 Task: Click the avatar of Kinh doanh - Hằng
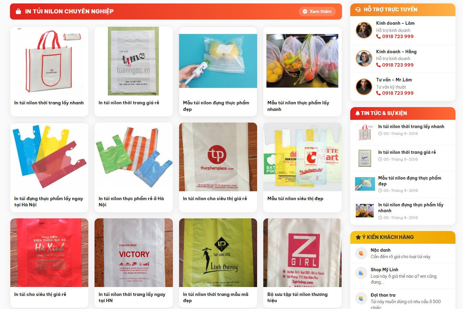pyautogui.click(x=364, y=58)
